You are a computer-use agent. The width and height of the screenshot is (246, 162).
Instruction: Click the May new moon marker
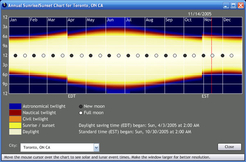pyautogui.click(x=91, y=56)
